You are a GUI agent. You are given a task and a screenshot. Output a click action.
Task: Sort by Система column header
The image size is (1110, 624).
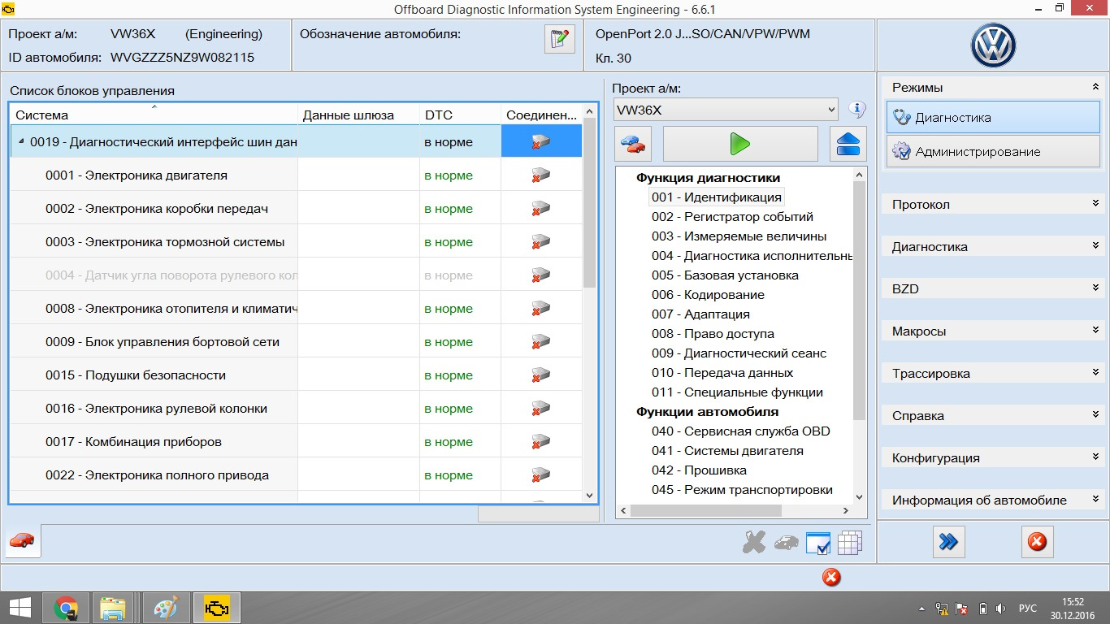pos(154,115)
